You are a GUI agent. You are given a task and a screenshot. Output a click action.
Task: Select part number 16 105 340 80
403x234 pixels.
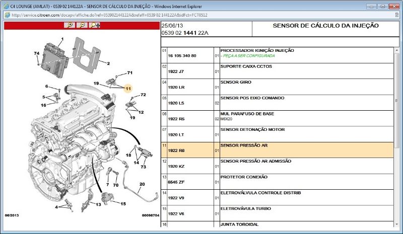(182, 56)
